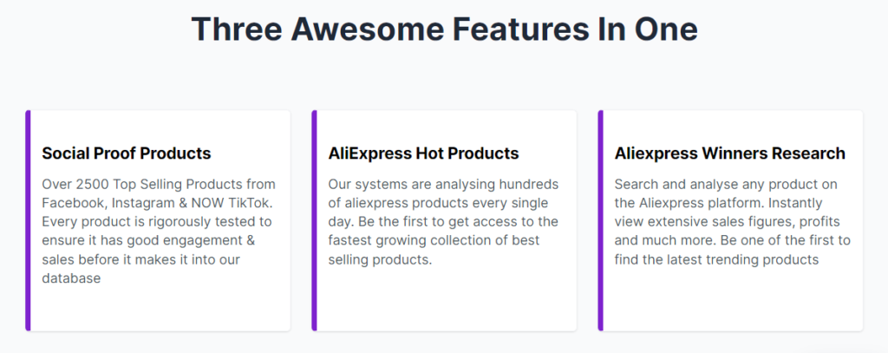Click the purple accent bar on Social Proof card
The width and height of the screenshot is (888, 353).
pos(28,220)
